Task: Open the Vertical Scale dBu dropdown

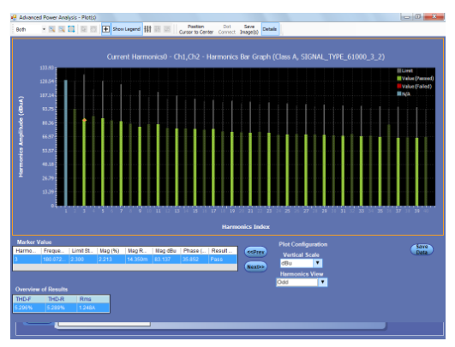Action: pyautogui.click(x=318, y=263)
